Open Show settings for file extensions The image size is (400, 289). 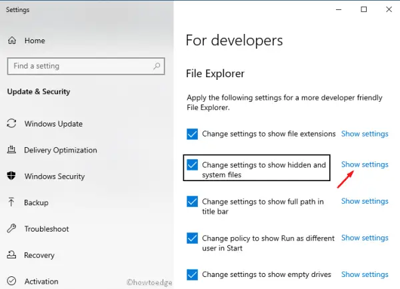point(365,134)
